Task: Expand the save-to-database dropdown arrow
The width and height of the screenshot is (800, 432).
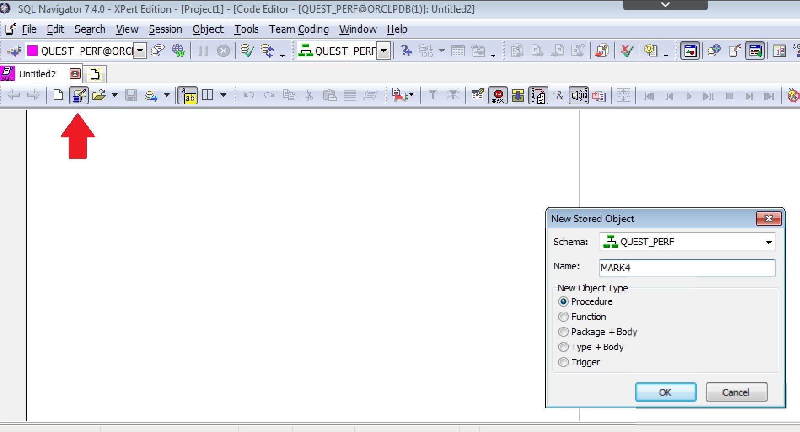Action: (x=167, y=95)
